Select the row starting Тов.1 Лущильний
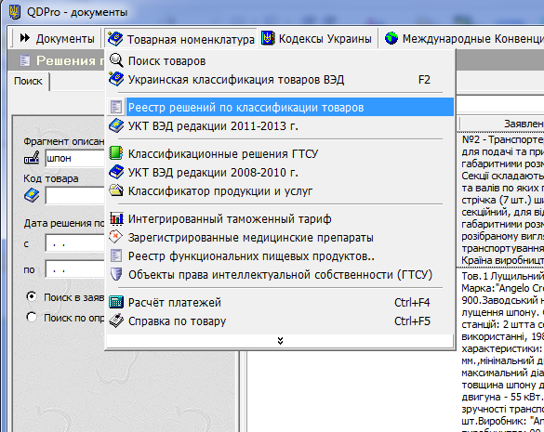This screenshot has height=432, width=544. (500, 350)
